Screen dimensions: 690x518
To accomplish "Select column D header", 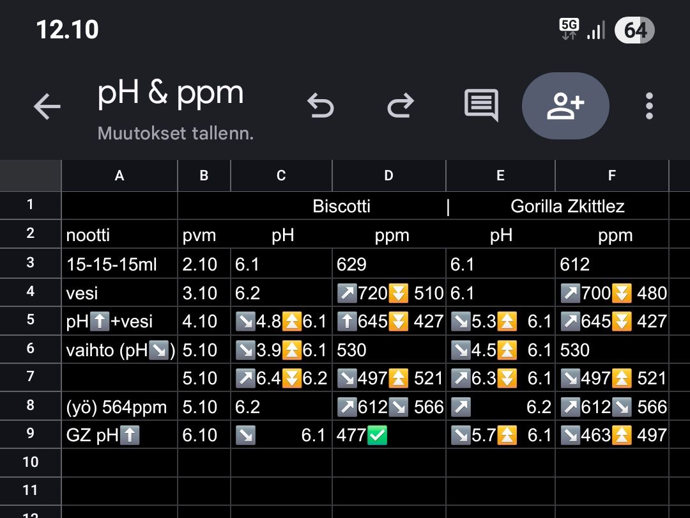I will click(x=388, y=176).
